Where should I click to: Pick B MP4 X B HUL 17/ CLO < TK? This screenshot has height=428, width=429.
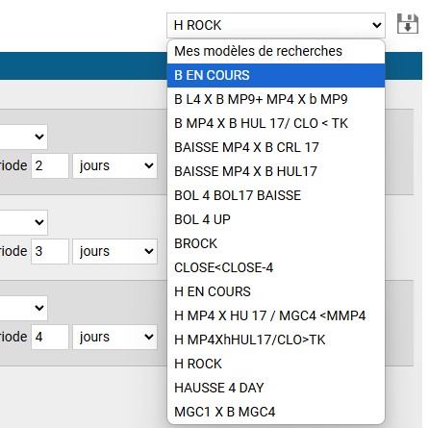coord(276,123)
